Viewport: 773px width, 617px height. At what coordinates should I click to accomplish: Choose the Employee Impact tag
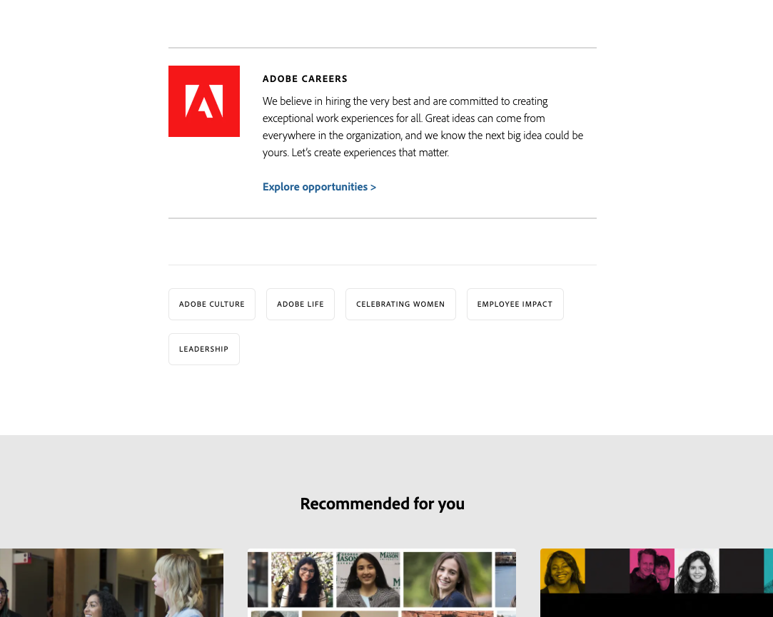515,304
